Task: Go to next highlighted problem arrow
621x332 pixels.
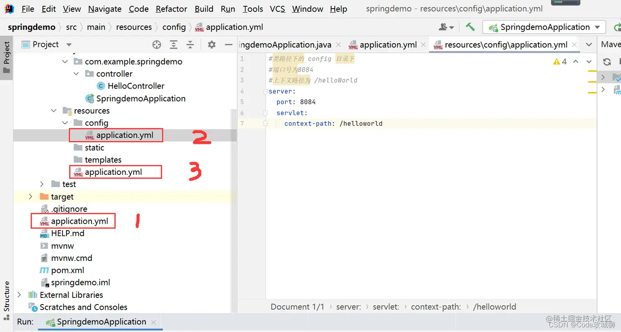Action: [589, 62]
